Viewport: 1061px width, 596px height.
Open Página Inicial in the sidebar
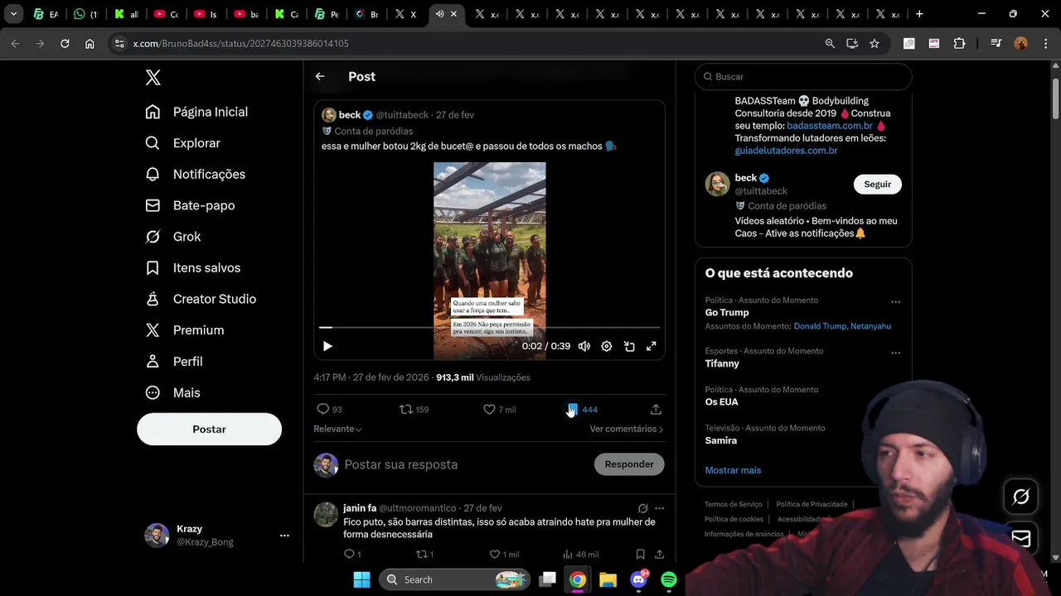pyautogui.click(x=196, y=112)
